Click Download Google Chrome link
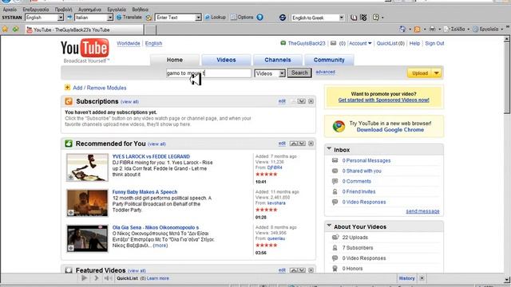The image size is (511, 287). tap(390, 129)
